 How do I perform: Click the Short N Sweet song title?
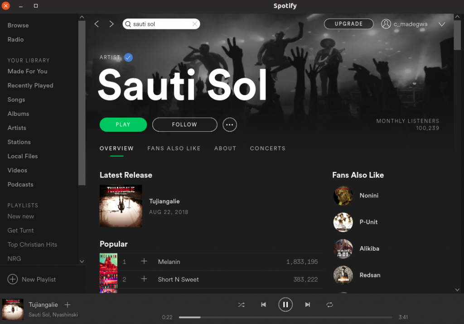[x=178, y=279]
